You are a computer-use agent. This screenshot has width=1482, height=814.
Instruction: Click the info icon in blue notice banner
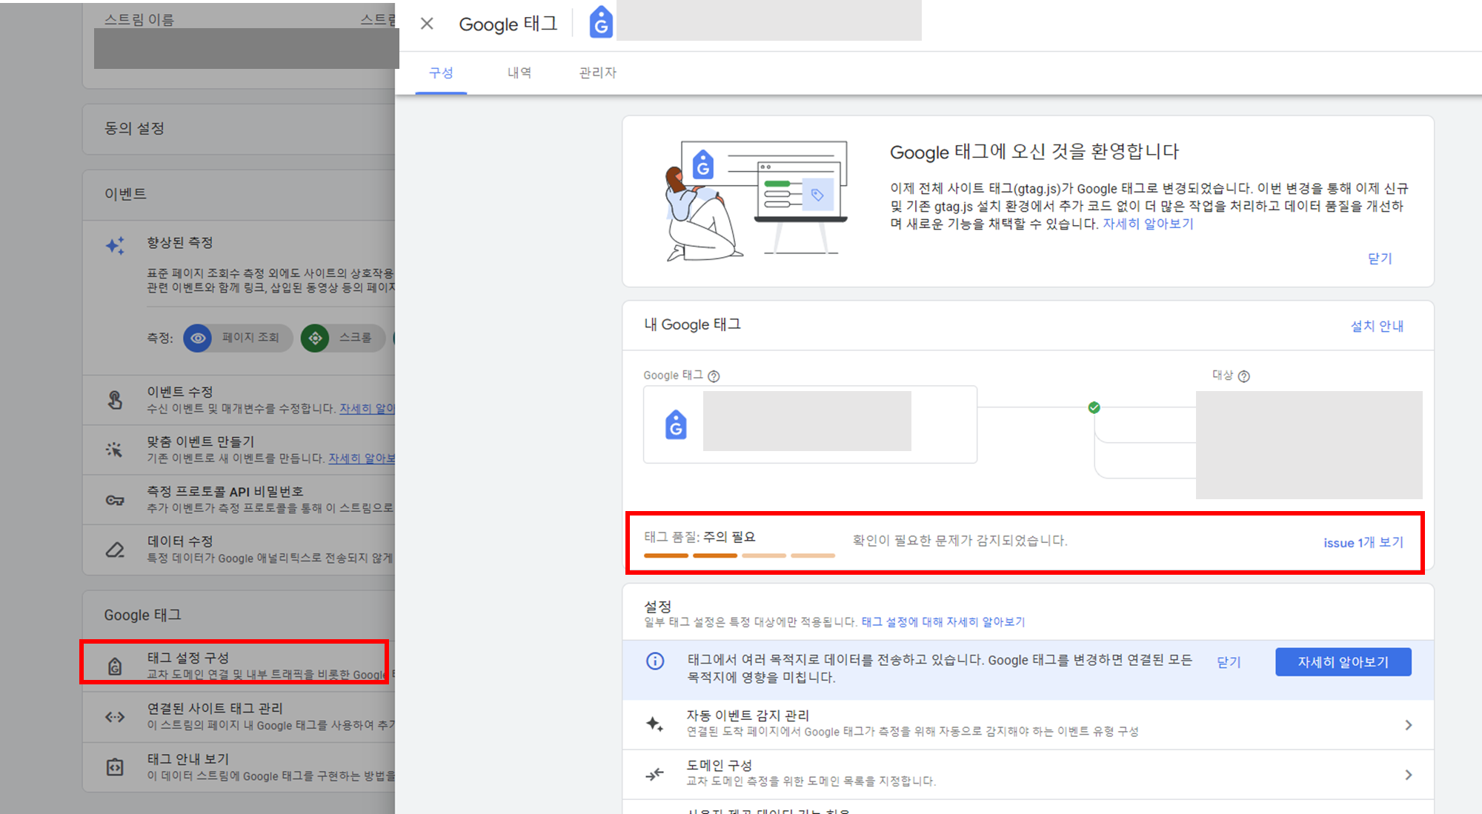coord(655,661)
